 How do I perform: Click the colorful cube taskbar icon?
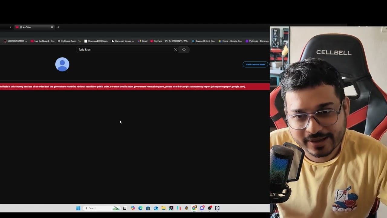click(186, 208)
